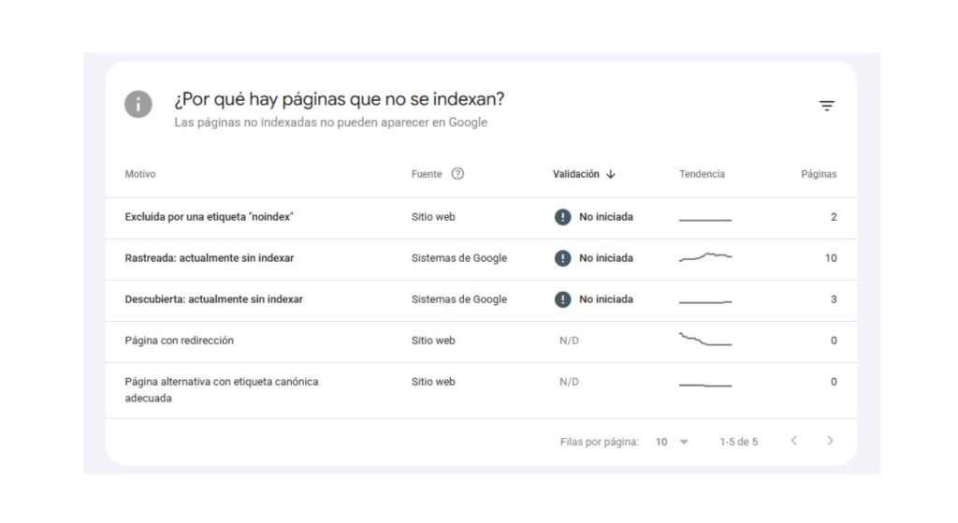Go to the next page arrow

[830, 441]
